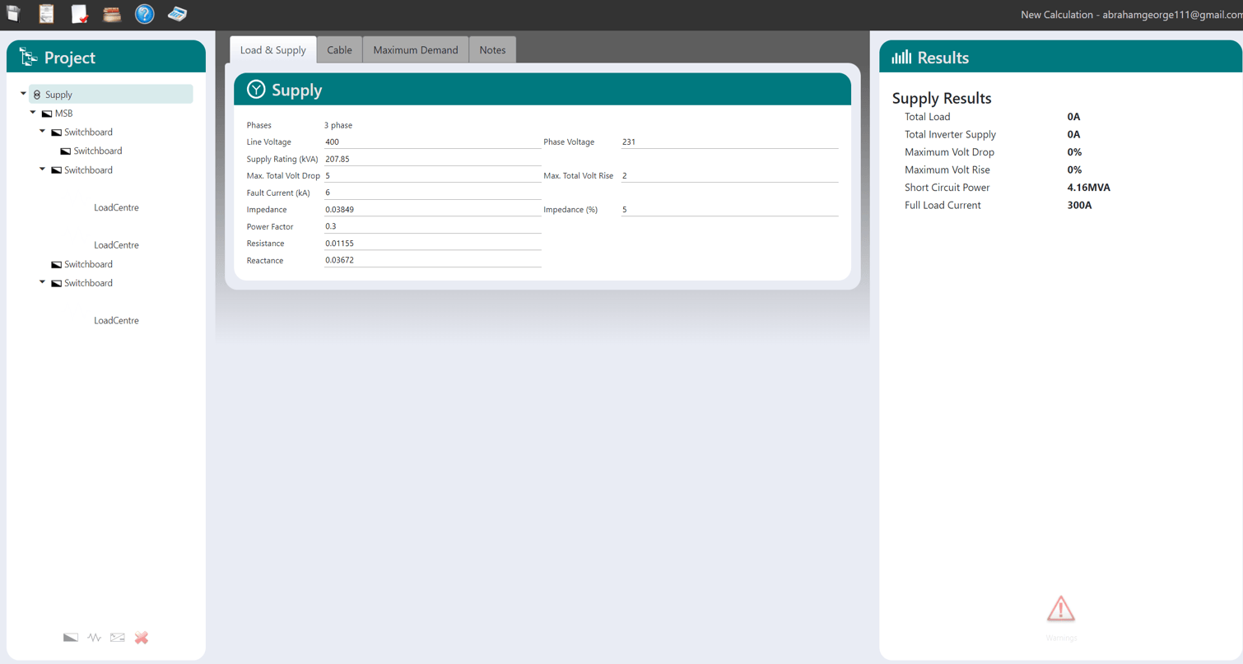The width and height of the screenshot is (1243, 664).
Task: Click the document-with-checkmark validation icon
Action: [79, 13]
